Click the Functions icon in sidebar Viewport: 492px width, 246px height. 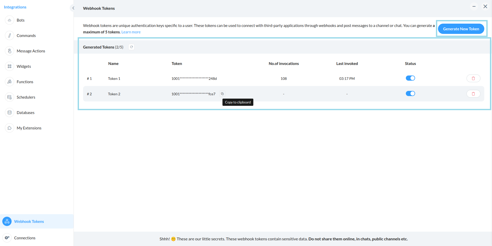point(10,82)
